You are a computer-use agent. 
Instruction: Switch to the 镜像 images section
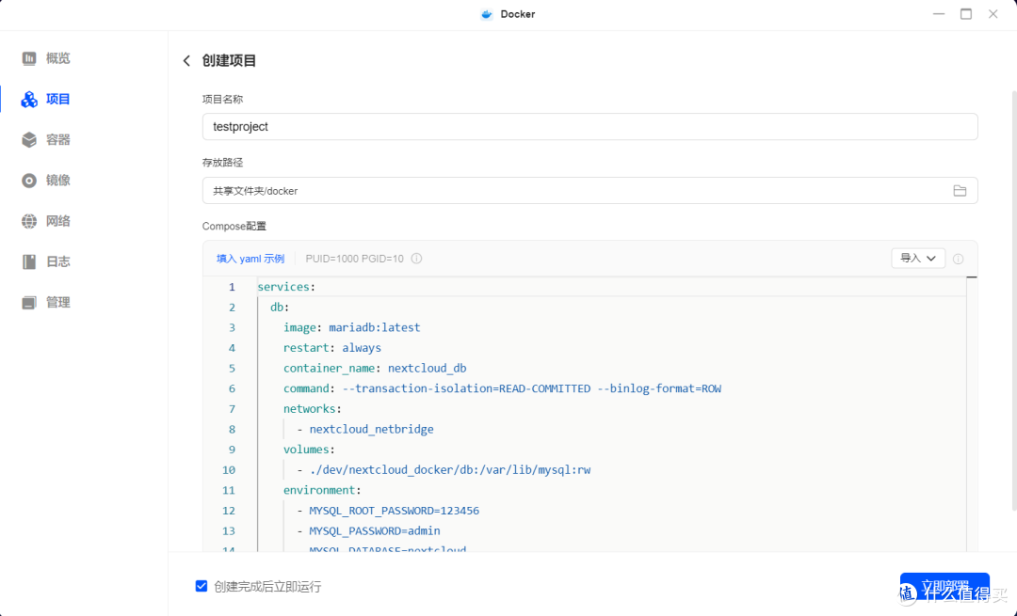57,181
